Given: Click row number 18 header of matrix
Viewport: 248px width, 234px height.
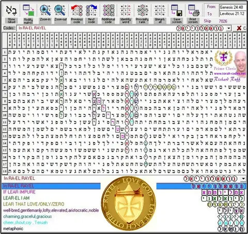Looking at the screenshot, I should pyautogui.click(x=5, y=171).
